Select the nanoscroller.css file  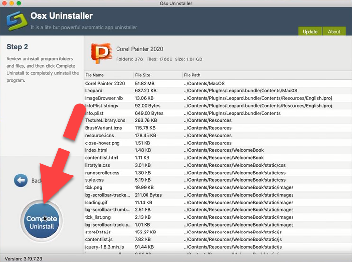click(x=102, y=173)
